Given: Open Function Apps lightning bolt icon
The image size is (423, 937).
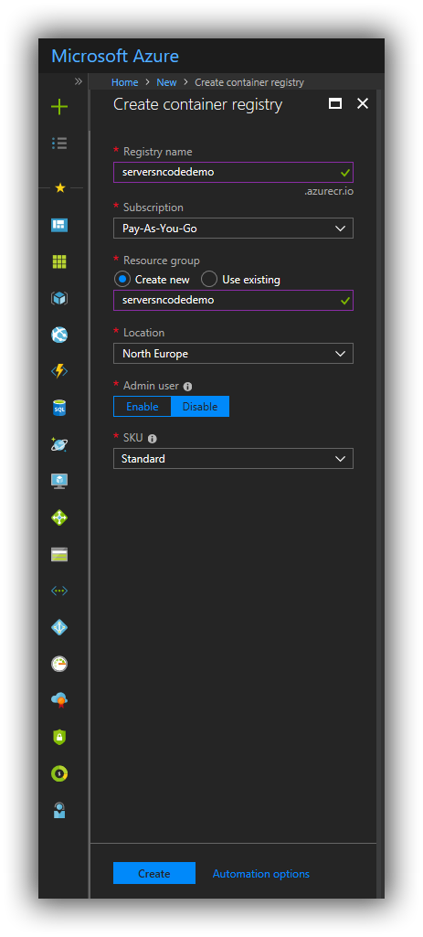Looking at the screenshot, I should [59, 371].
